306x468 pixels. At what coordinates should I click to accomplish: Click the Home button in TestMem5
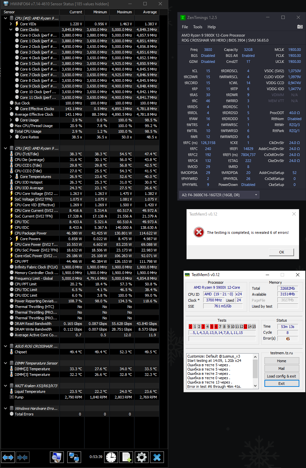tap(281, 361)
